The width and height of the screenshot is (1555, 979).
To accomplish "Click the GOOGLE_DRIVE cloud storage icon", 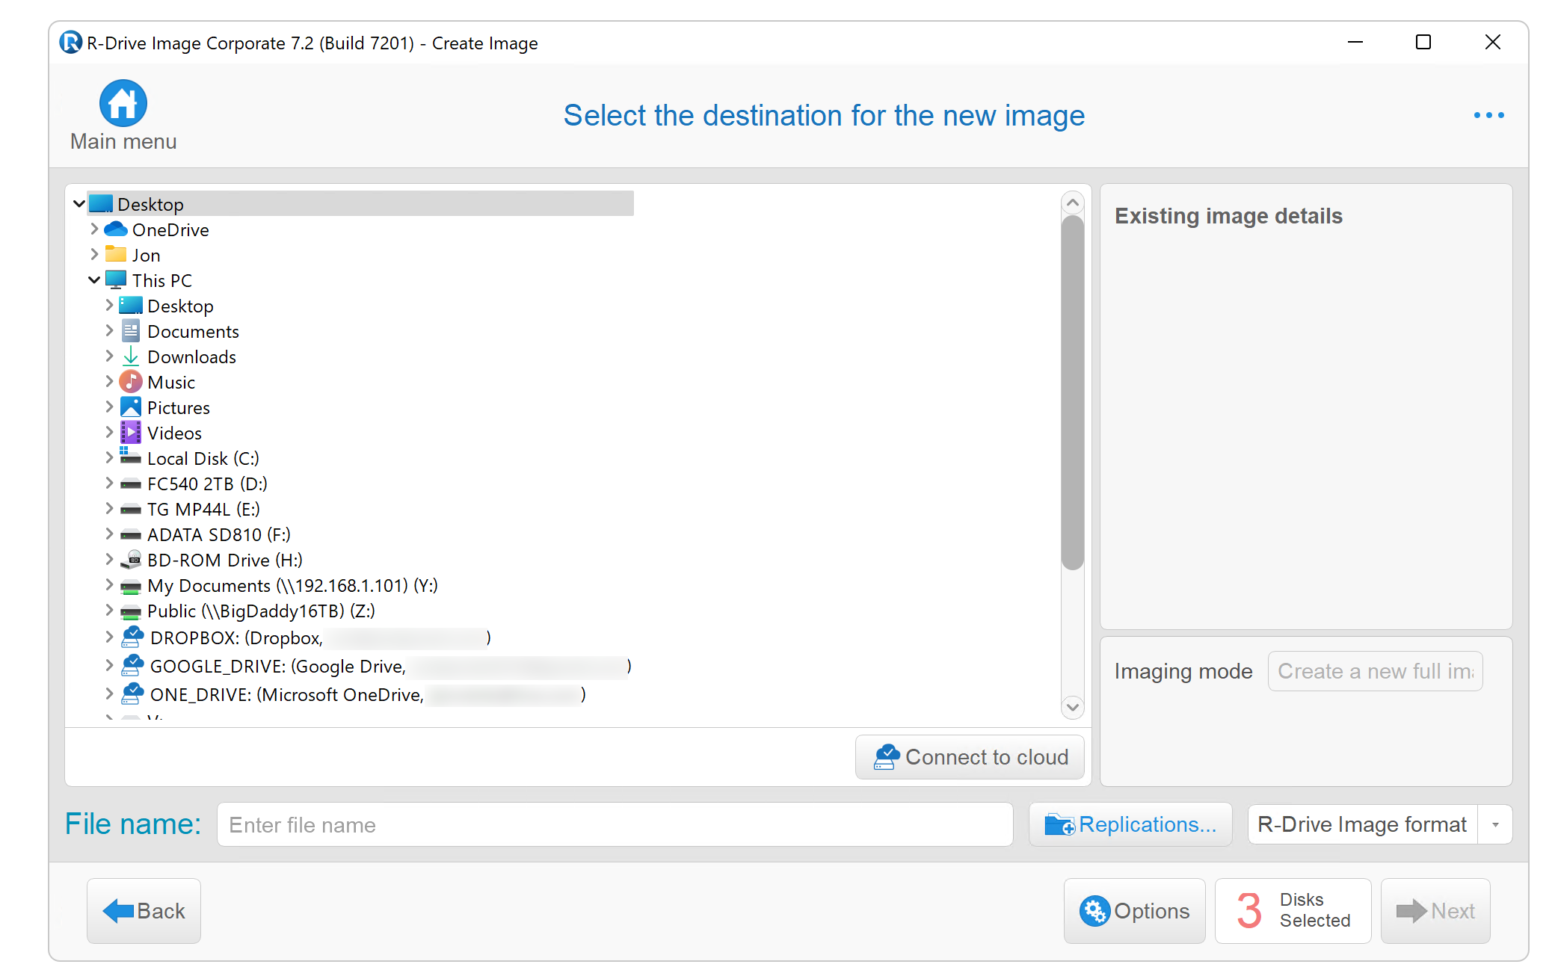I will (x=132, y=665).
